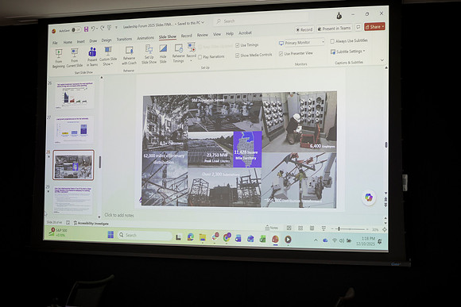Start Slide Show from status bar icon
Screen dimensions: 461x307
coord(323,228)
